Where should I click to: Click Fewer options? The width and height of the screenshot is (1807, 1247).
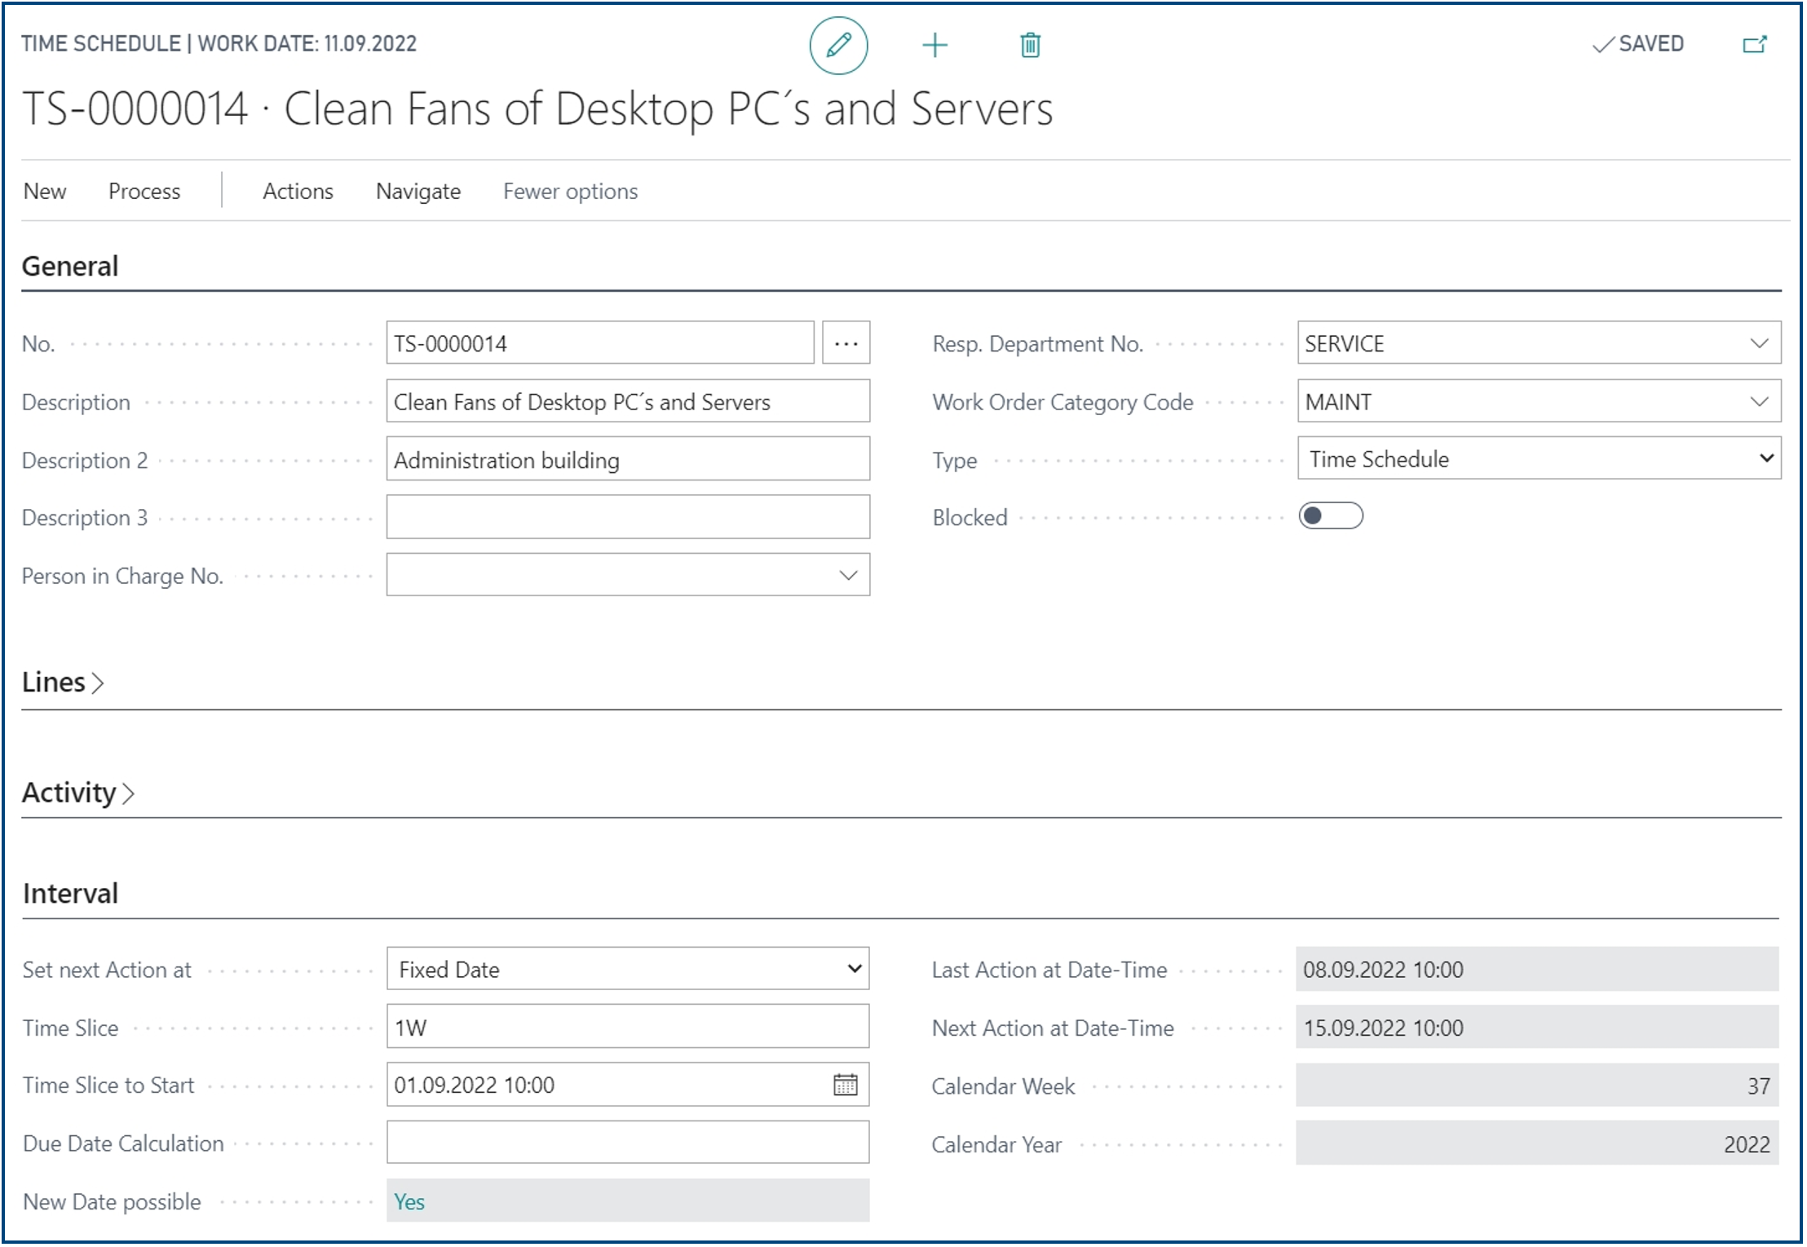click(x=570, y=191)
